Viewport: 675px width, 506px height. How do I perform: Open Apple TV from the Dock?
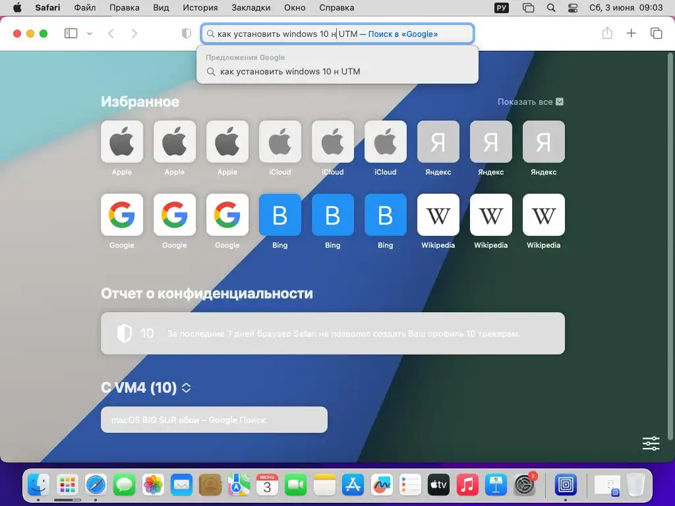click(438, 486)
